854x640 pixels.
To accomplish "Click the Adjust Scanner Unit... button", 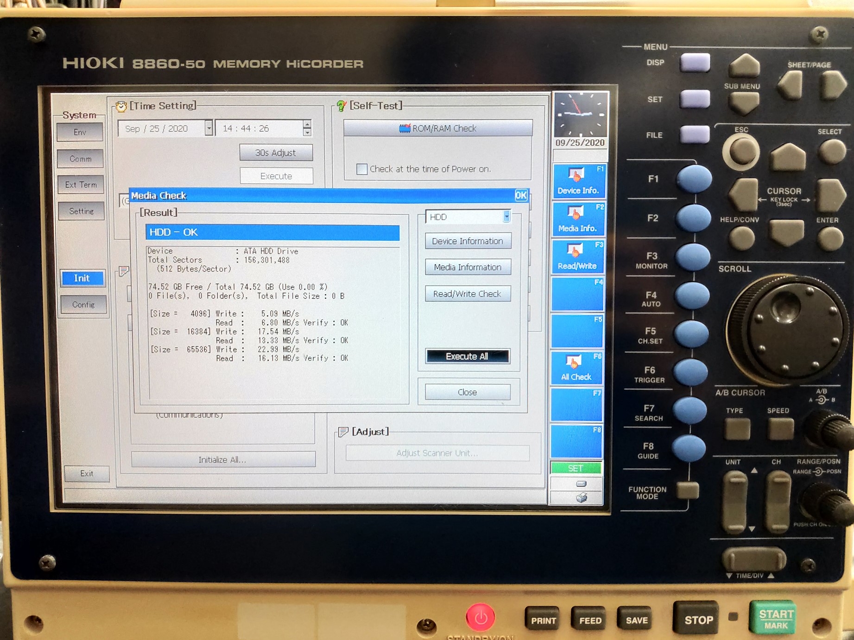I will tap(437, 453).
